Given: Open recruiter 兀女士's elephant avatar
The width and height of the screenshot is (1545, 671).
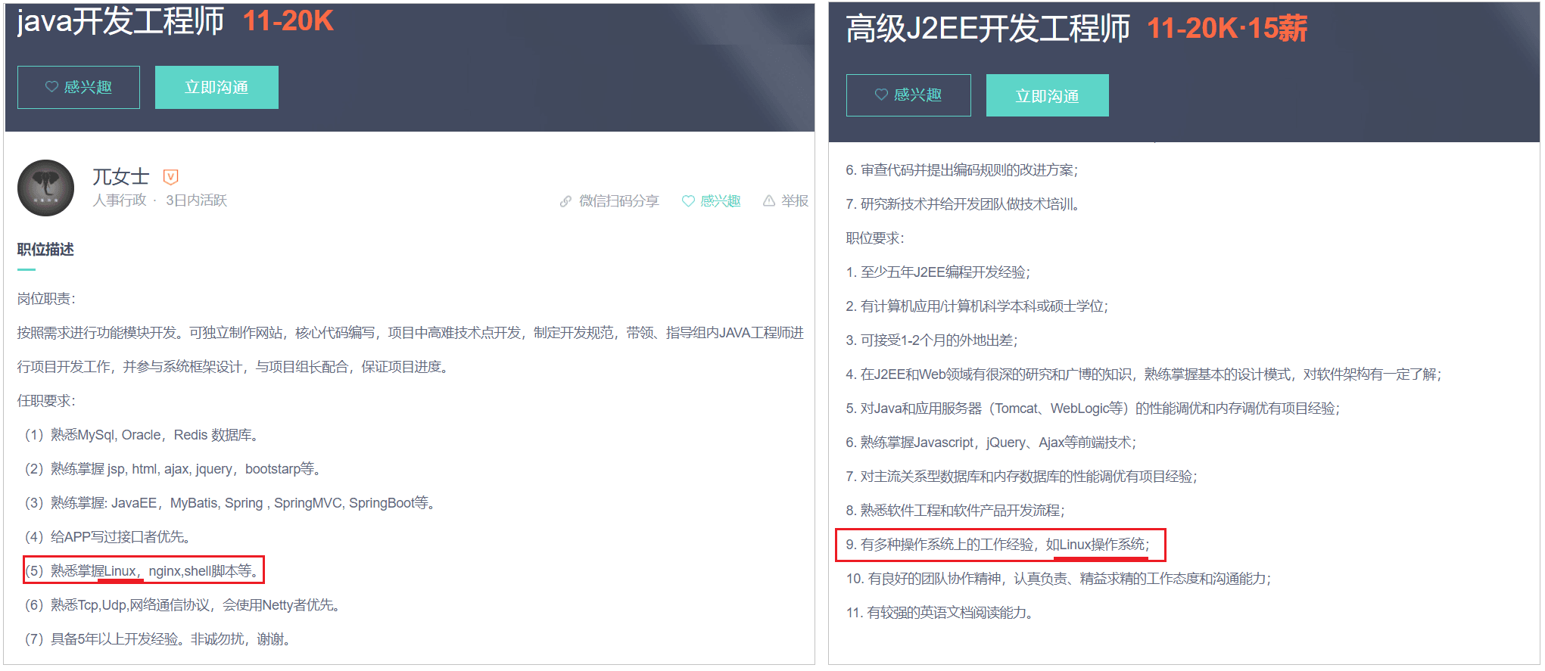Looking at the screenshot, I should tap(46, 188).
